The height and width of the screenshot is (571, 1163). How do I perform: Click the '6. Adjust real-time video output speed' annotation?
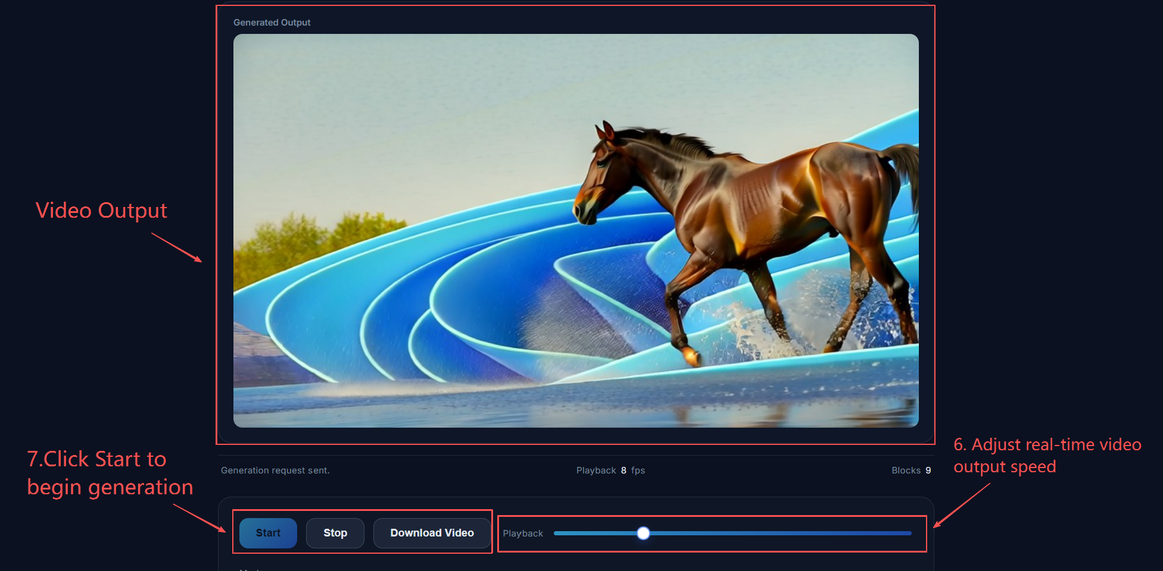point(1047,456)
